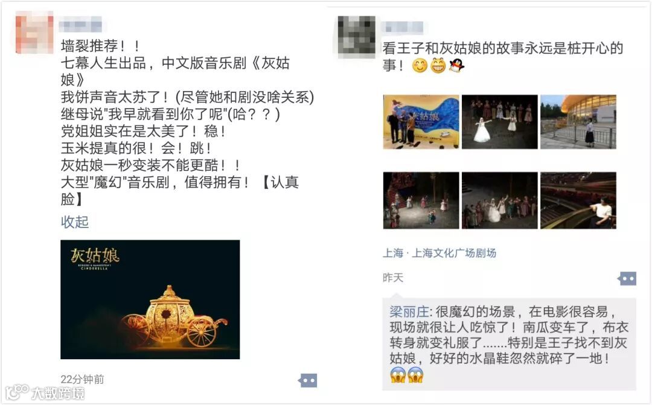The width and height of the screenshot is (652, 405).
Task: View the blue 灰姑娘 poster photo
Action: point(421,122)
